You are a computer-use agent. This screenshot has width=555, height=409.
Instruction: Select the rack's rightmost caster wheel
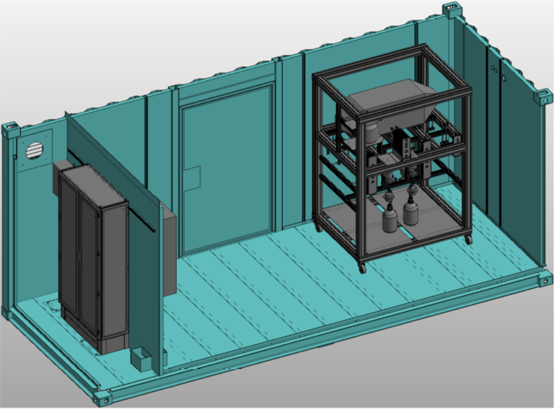(x=467, y=239)
